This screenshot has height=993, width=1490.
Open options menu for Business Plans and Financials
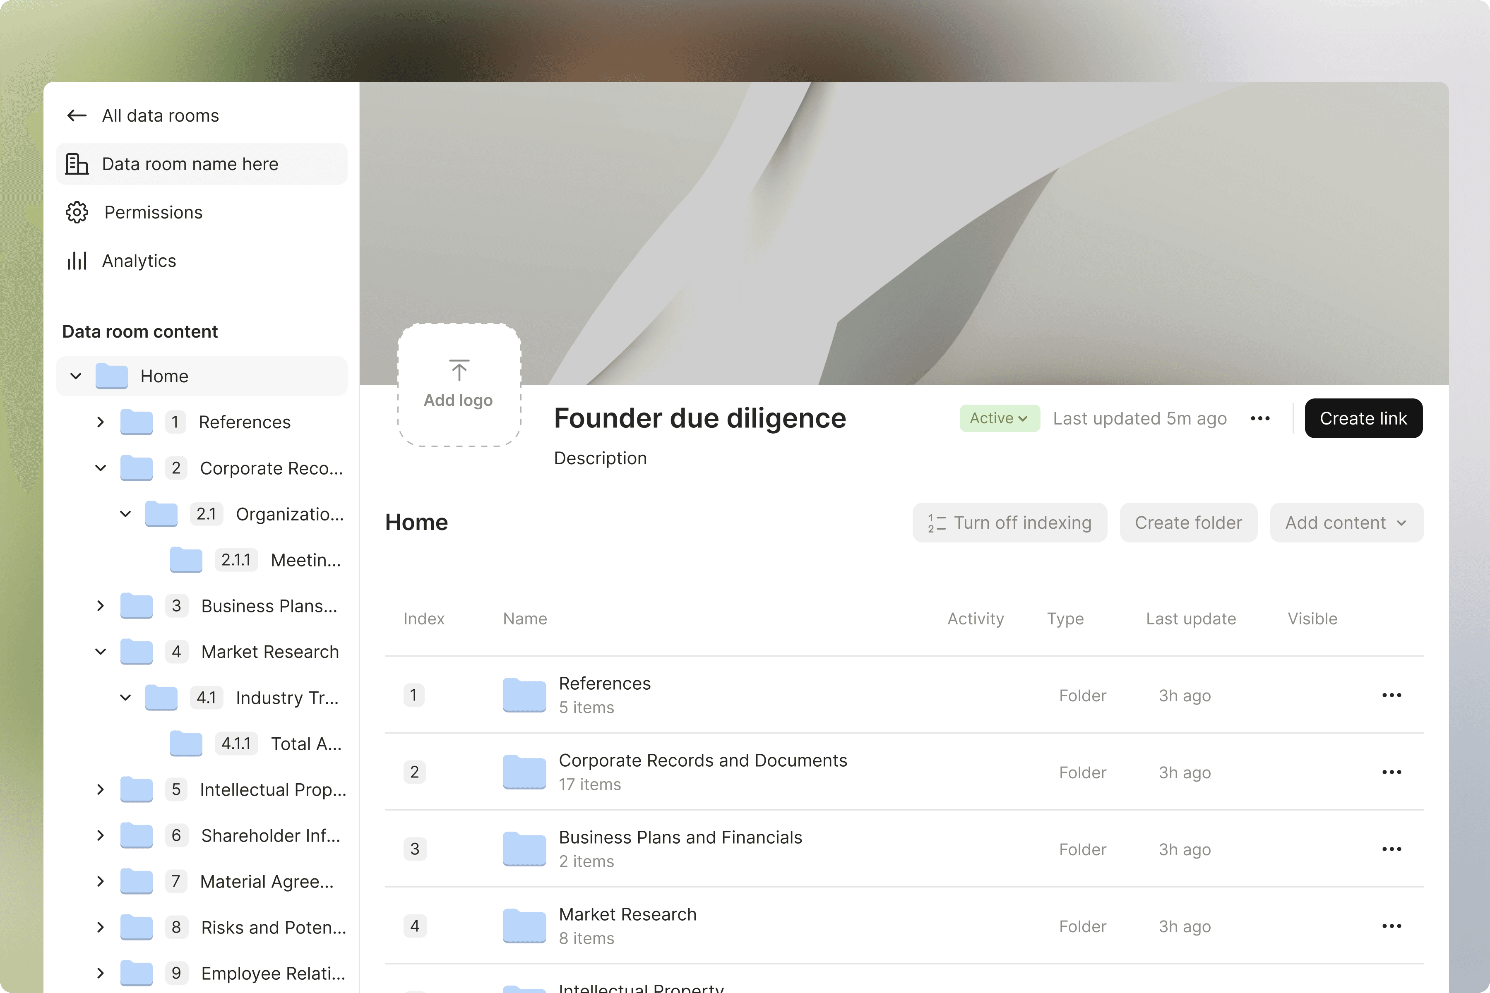click(1391, 849)
